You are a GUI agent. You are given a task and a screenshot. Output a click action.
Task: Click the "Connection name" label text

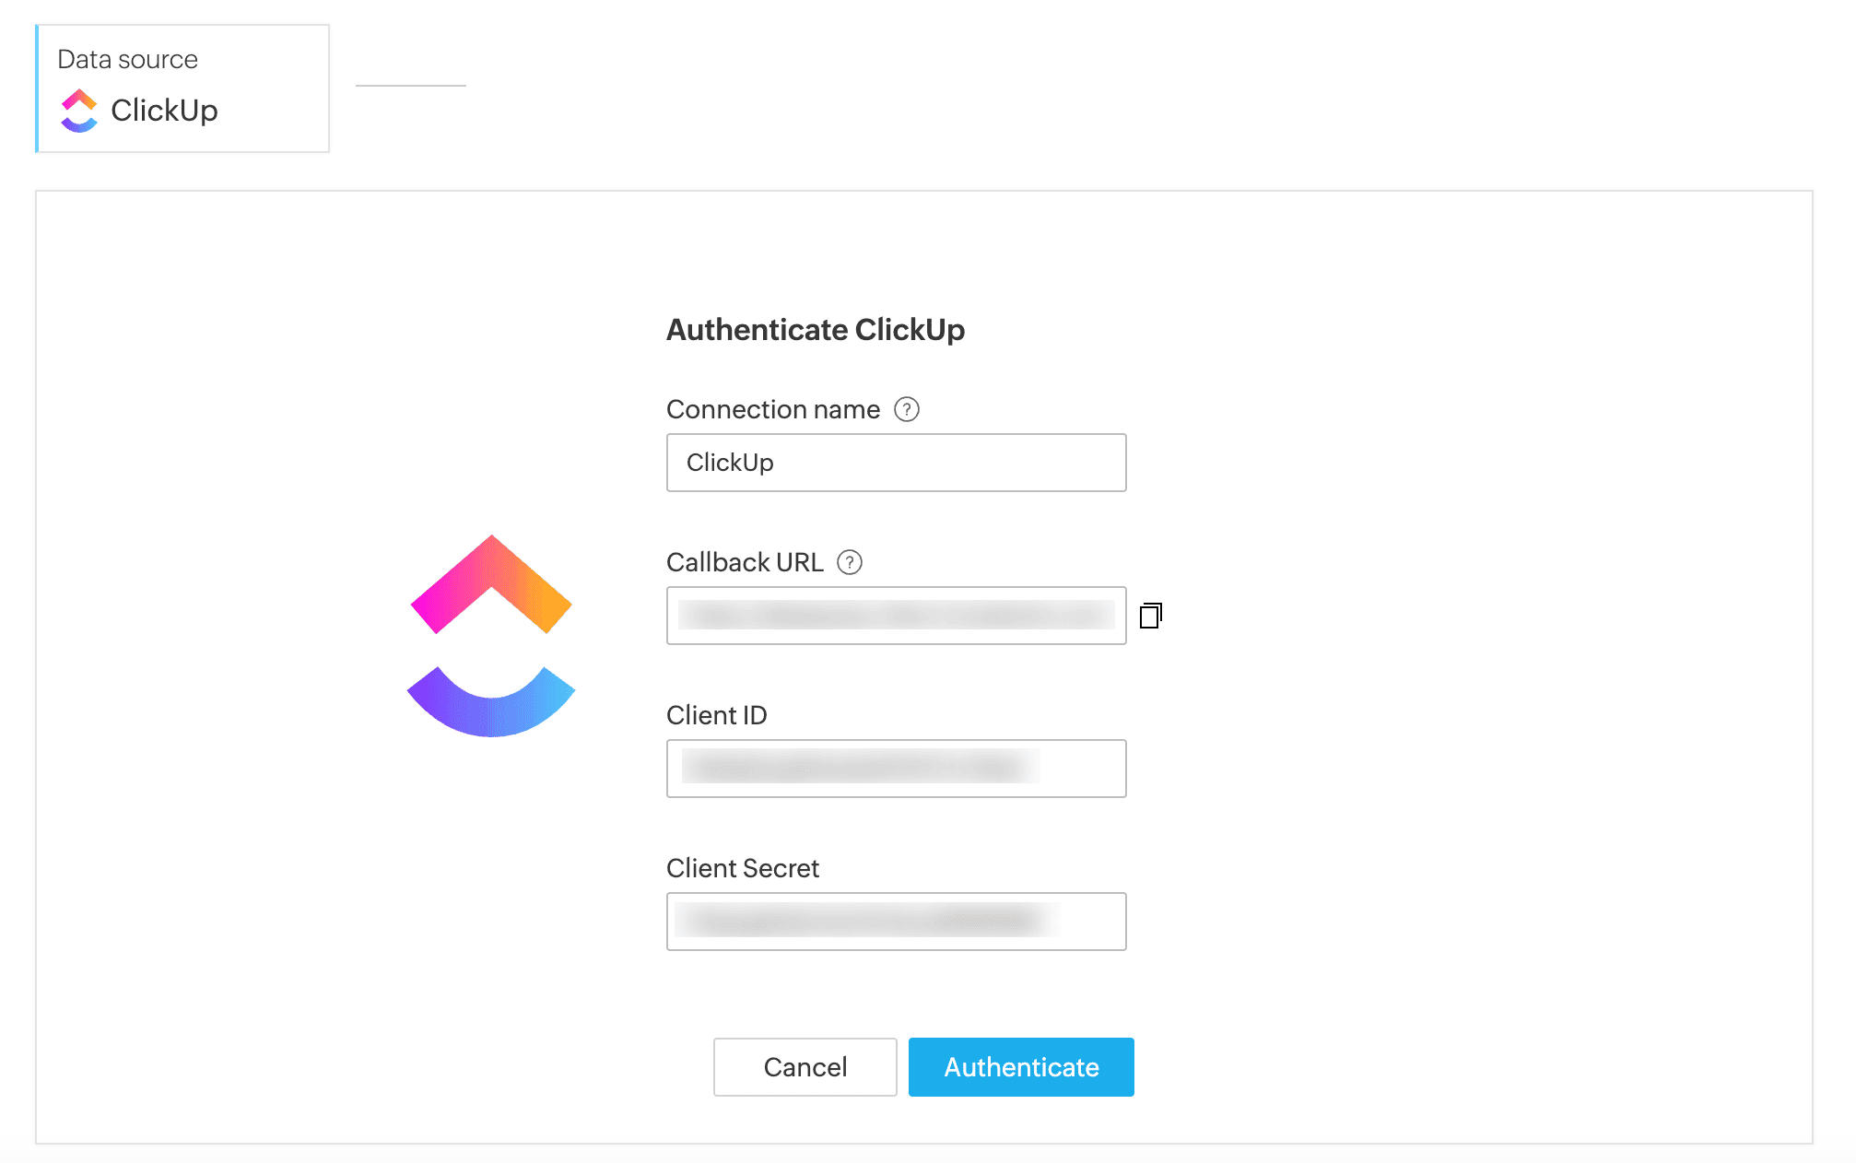pyautogui.click(x=773, y=409)
